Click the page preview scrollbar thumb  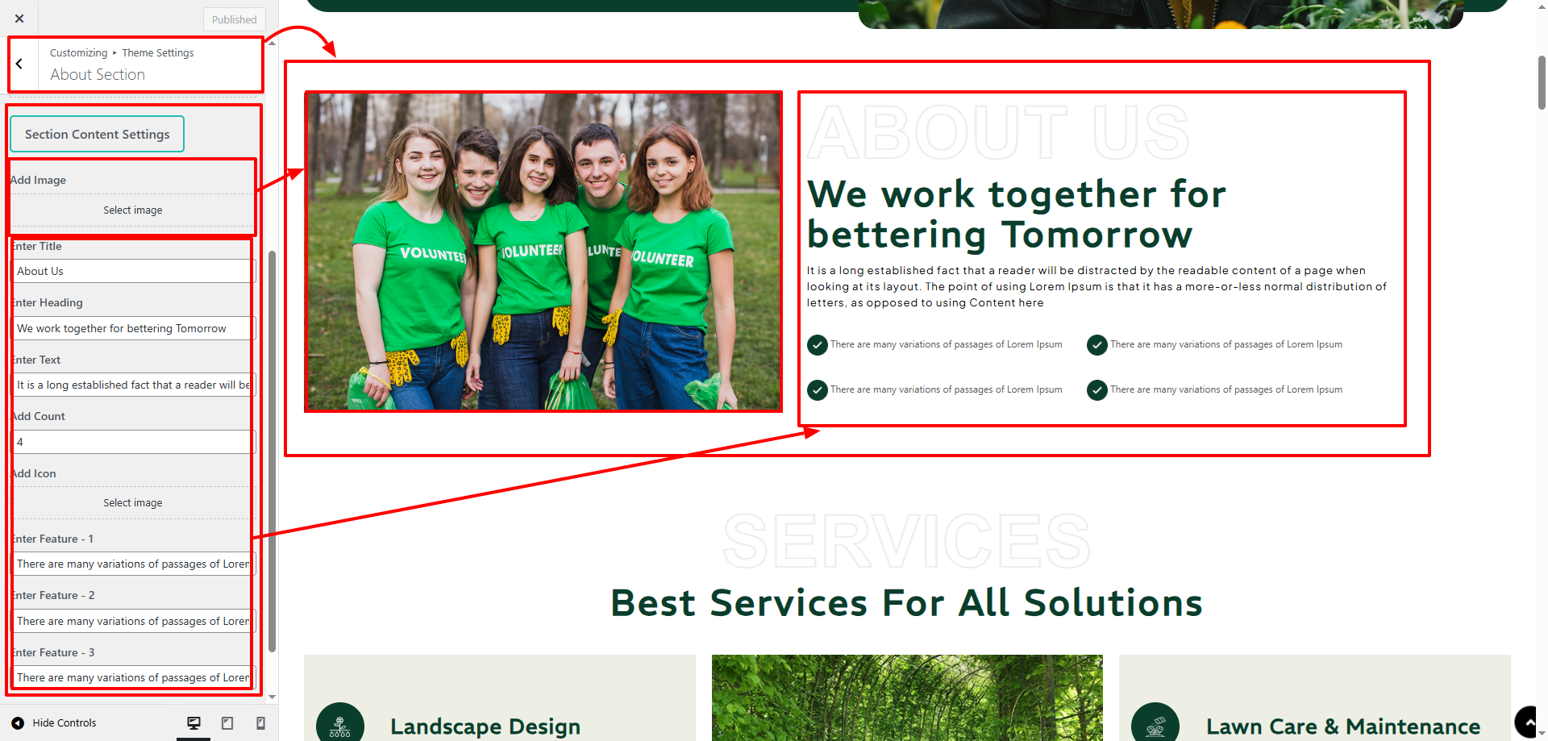(1542, 83)
